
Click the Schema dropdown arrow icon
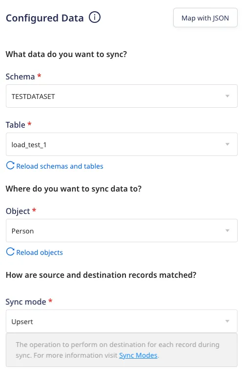[x=227, y=96]
